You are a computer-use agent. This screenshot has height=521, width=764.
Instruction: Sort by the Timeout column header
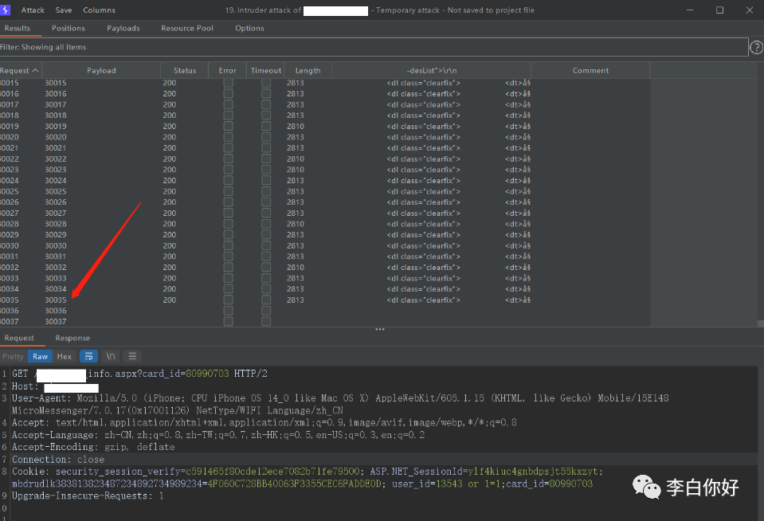pos(266,71)
